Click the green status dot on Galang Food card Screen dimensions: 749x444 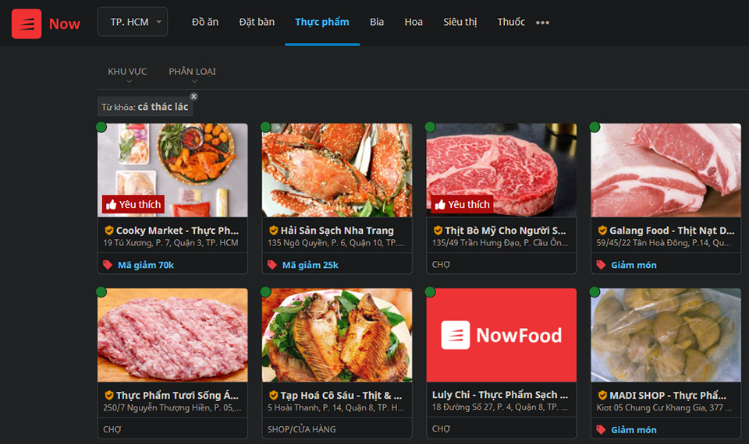click(595, 127)
